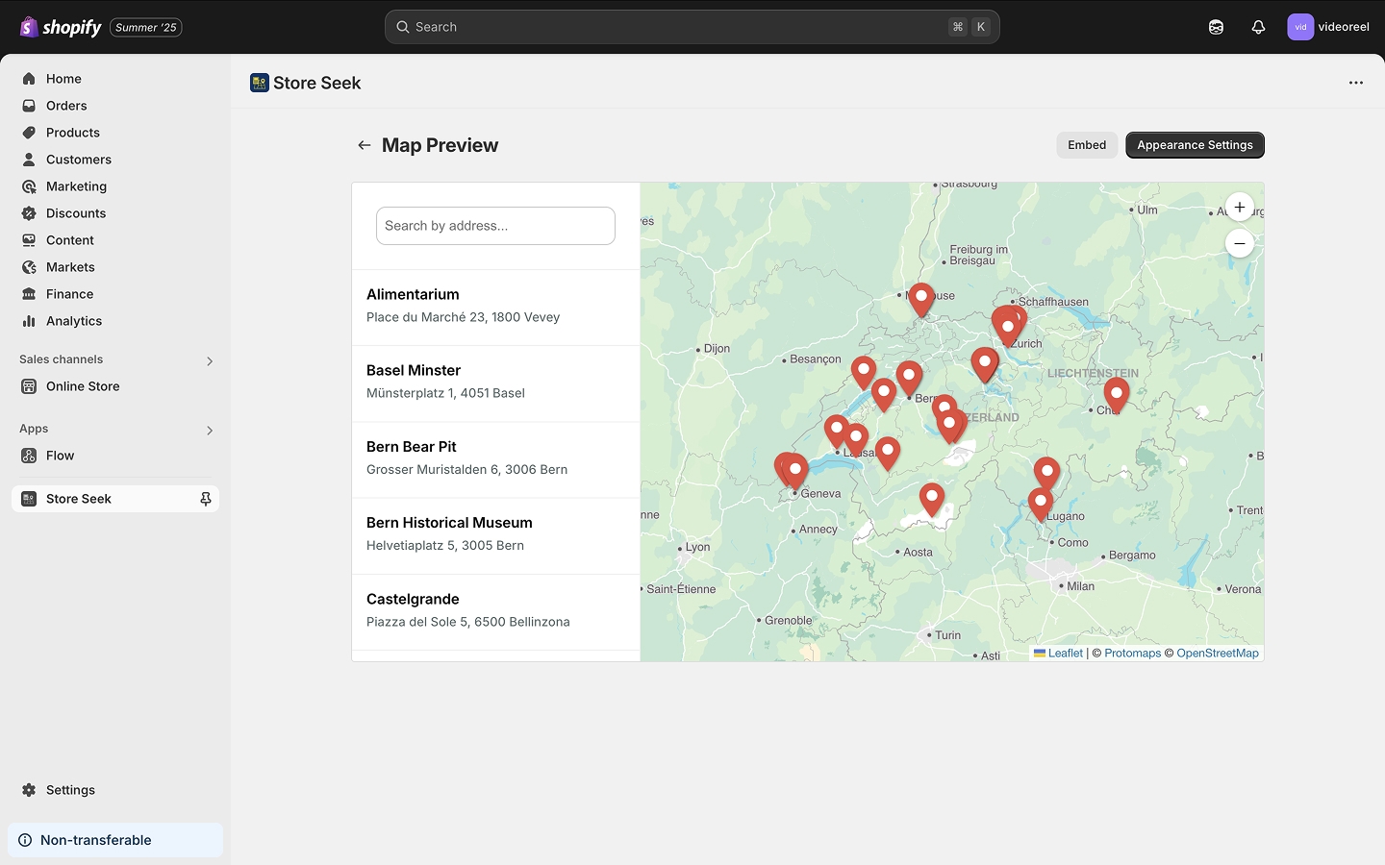Screen dimensions: 1385x865
Task: Click the back arrow next to Map Preview
Action: [364, 145]
